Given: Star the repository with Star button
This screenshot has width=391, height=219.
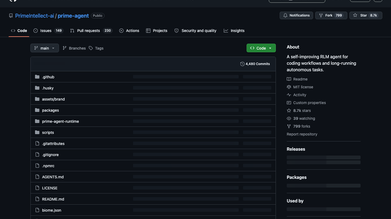Looking at the screenshot, I should [x=366, y=16].
